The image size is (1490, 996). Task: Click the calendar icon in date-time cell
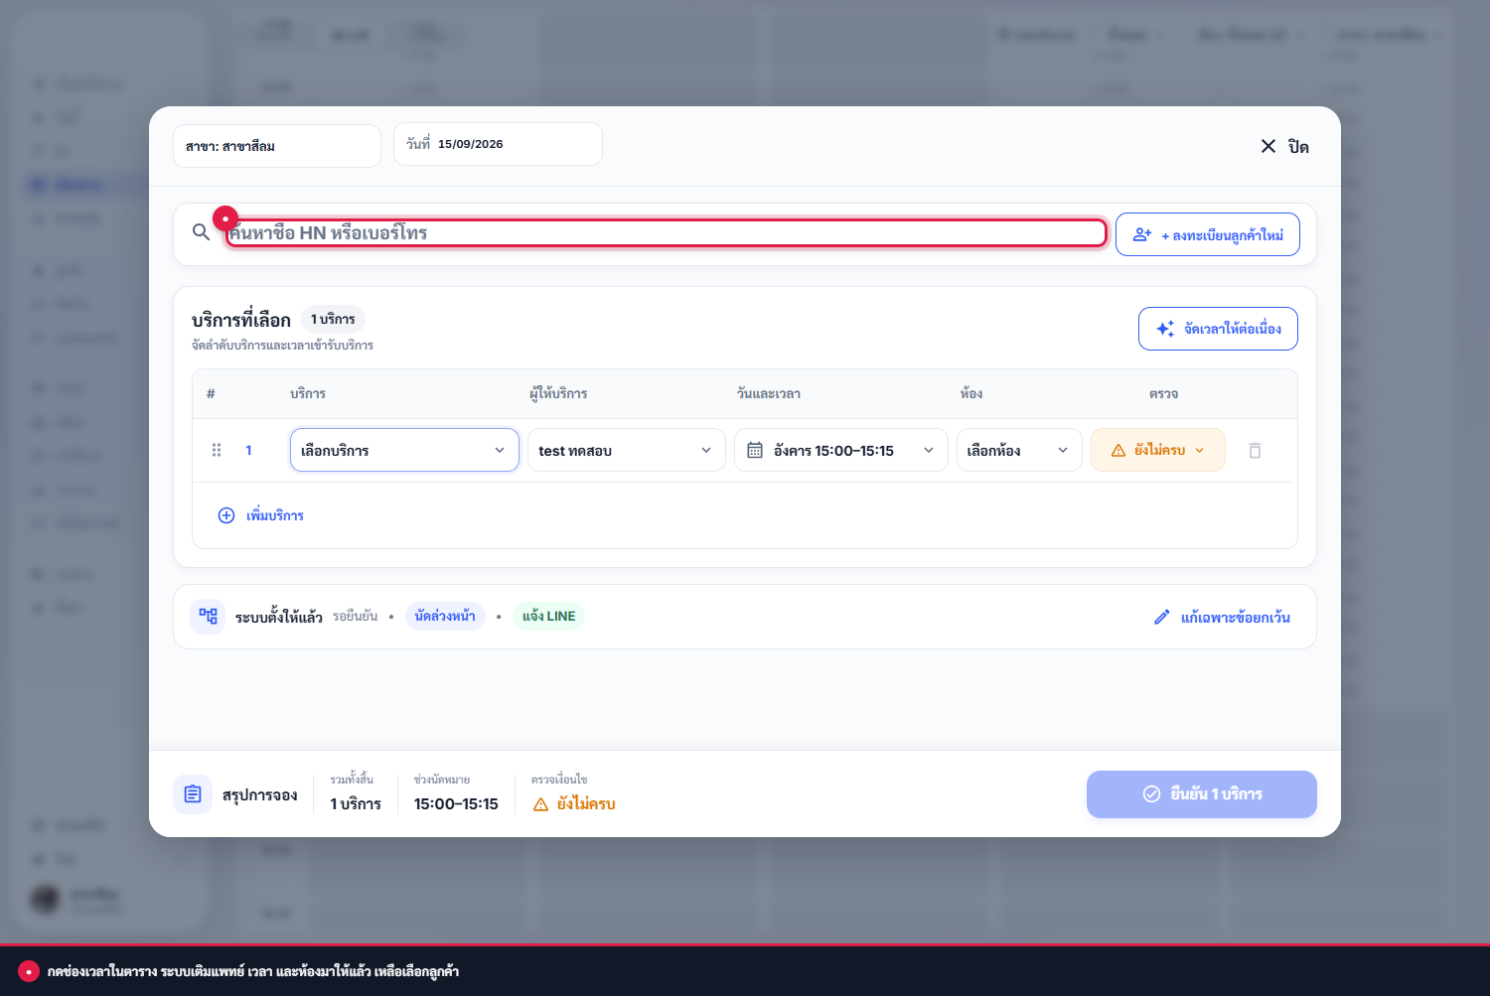755,450
